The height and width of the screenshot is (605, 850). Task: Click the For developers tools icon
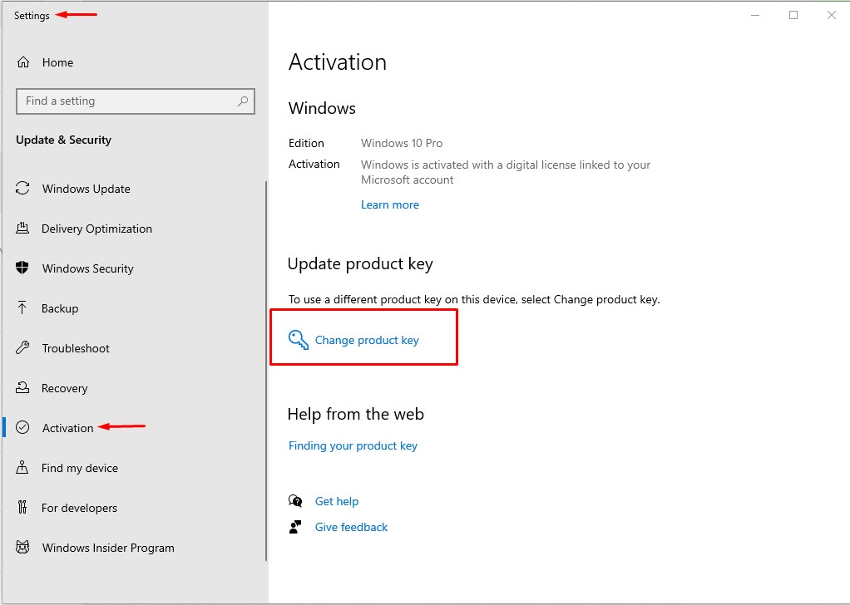[x=22, y=507]
